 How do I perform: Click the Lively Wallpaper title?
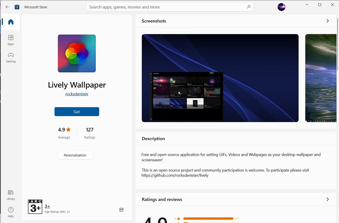click(77, 85)
